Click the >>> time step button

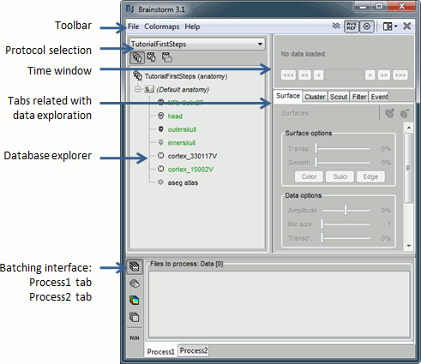pyautogui.click(x=400, y=75)
